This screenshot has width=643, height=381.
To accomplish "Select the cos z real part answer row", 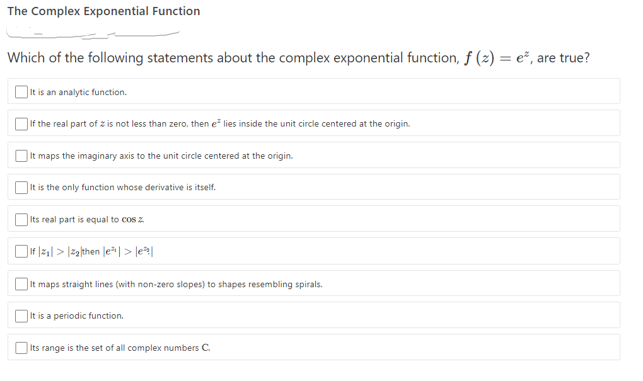I will click(315, 219).
